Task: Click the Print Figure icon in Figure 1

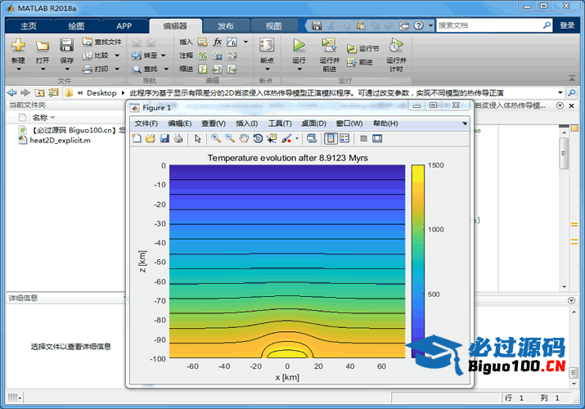Action: [x=178, y=138]
